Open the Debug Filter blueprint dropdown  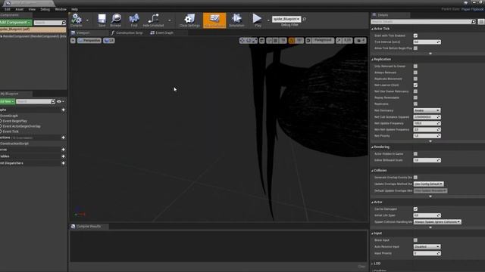(286, 19)
